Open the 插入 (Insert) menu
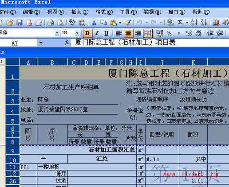229x187 pixels. (x=80, y=12)
